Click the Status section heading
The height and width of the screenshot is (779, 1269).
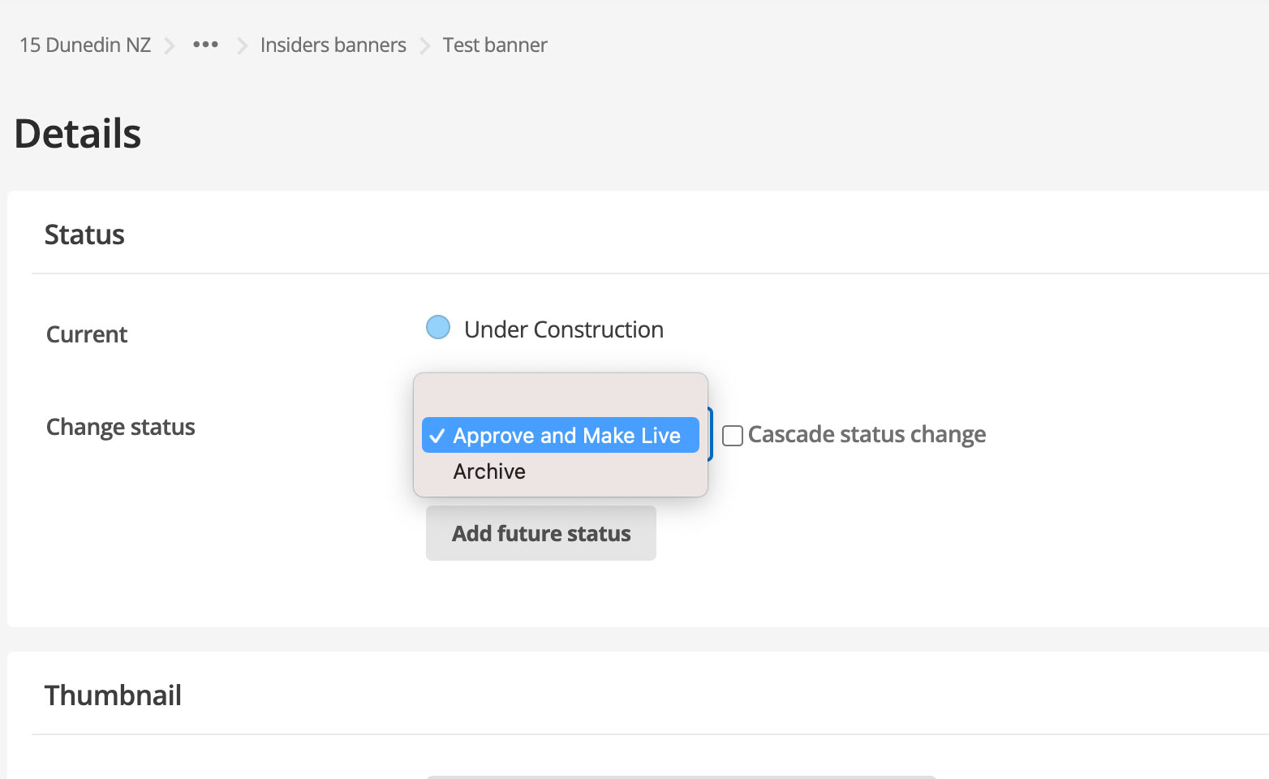coord(84,235)
